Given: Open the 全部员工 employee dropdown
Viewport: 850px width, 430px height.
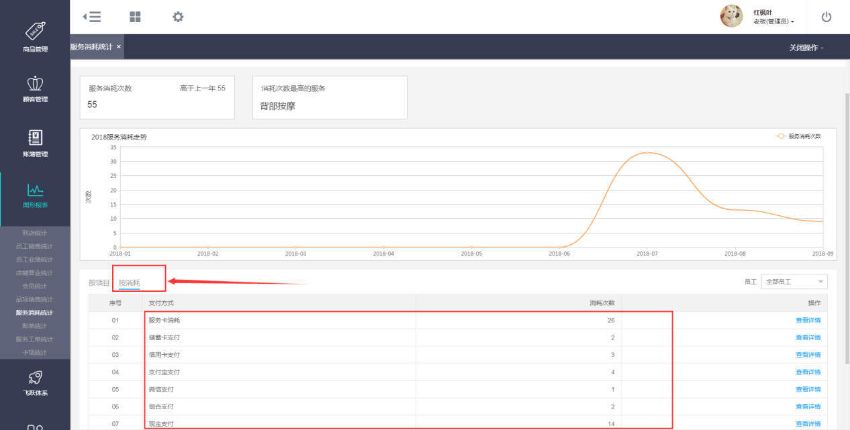Looking at the screenshot, I should click(794, 282).
